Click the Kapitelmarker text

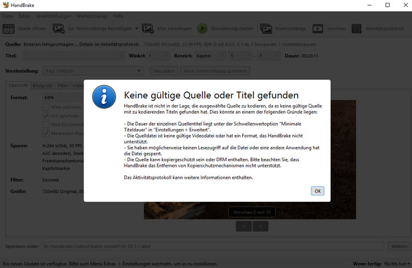56,168
